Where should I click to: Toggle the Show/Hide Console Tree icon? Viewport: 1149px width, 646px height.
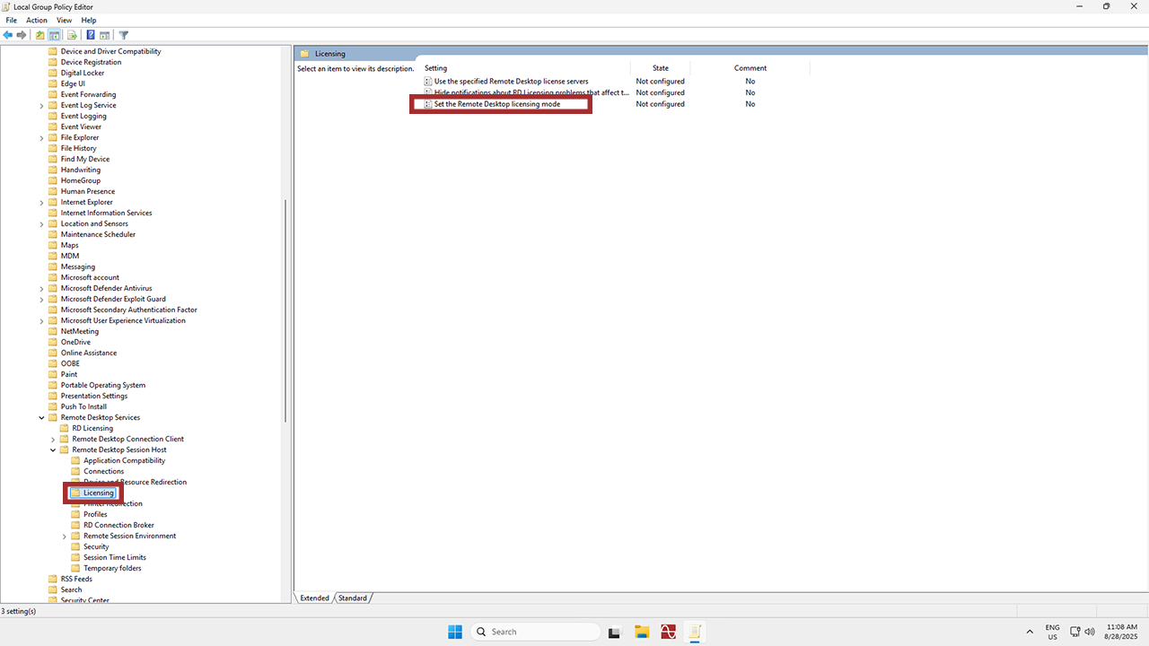[55, 35]
